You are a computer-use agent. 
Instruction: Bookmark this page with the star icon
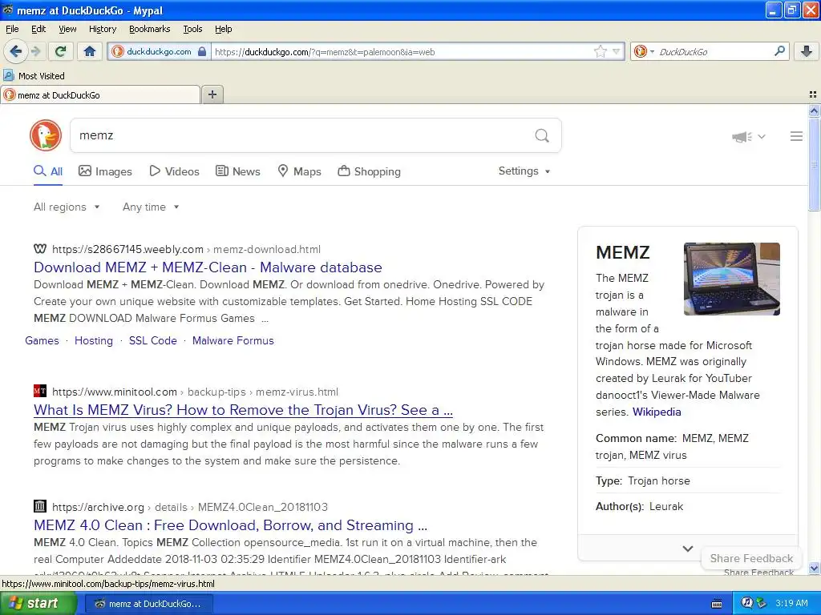click(600, 51)
